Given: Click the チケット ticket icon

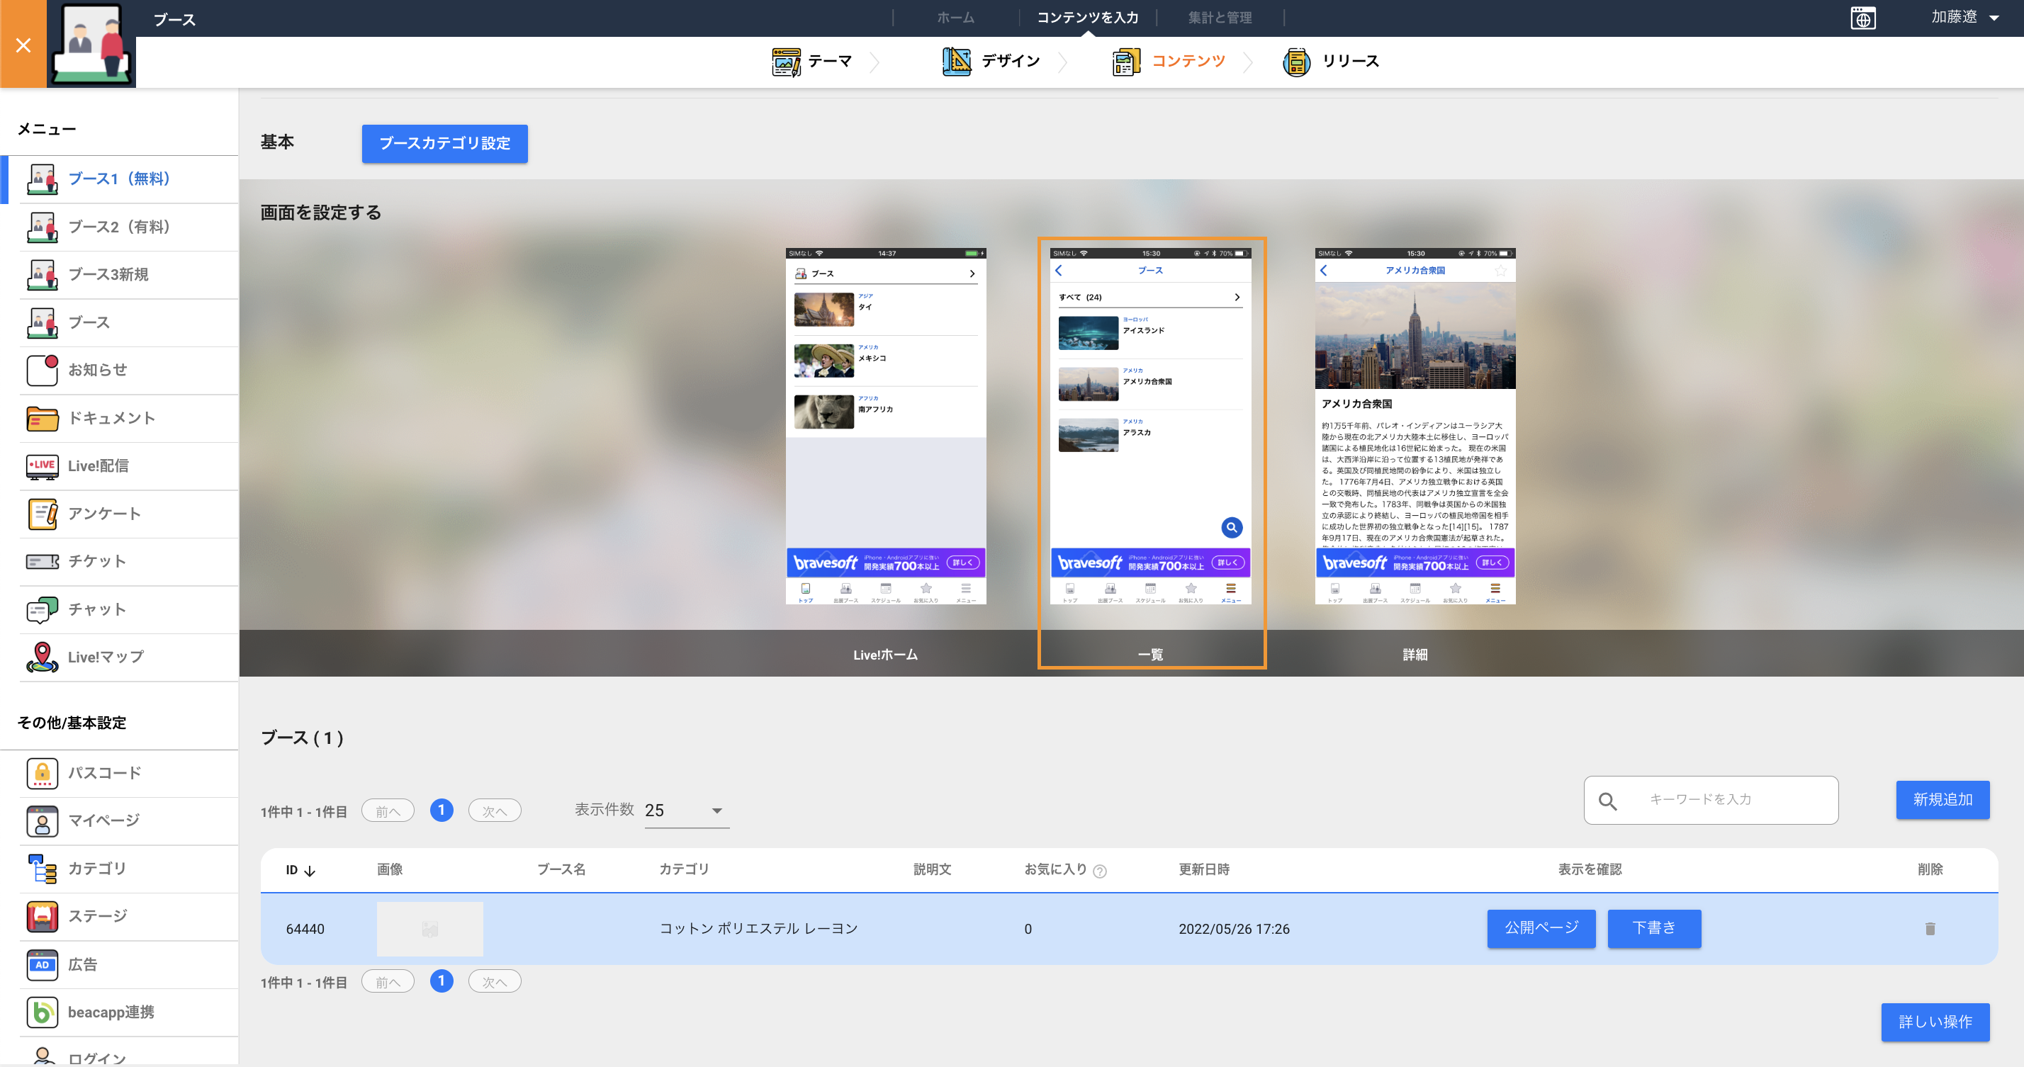Looking at the screenshot, I should (43, 561).
